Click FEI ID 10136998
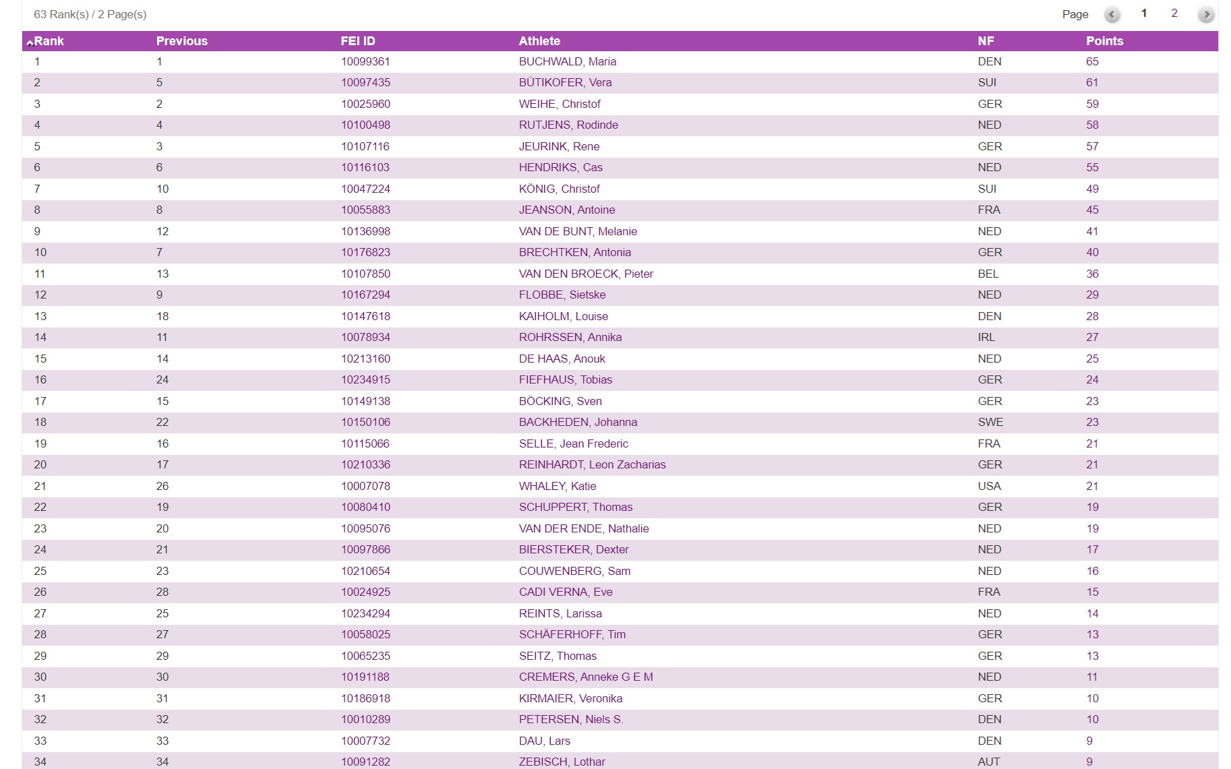The image size is (1231, 769). pos(365,231)
